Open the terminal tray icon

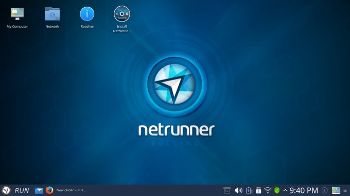227,190
